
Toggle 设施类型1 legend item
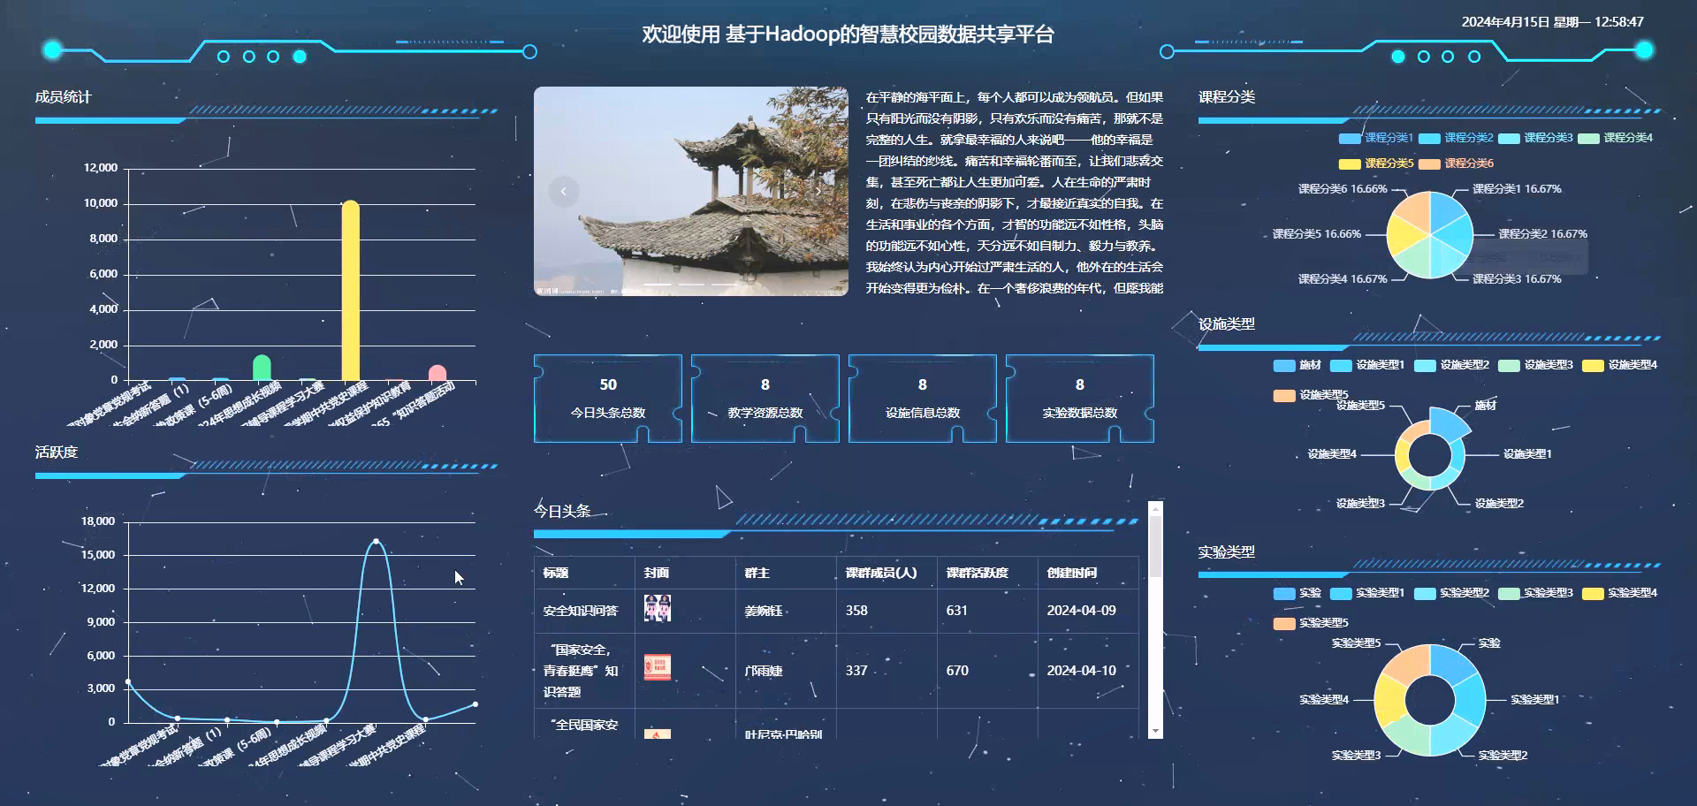1367,365
